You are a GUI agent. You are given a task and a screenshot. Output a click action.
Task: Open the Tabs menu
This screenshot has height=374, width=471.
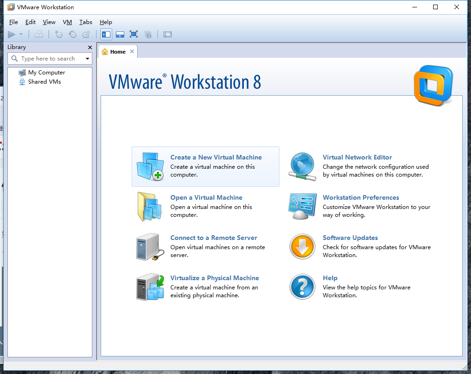[85, 22]
